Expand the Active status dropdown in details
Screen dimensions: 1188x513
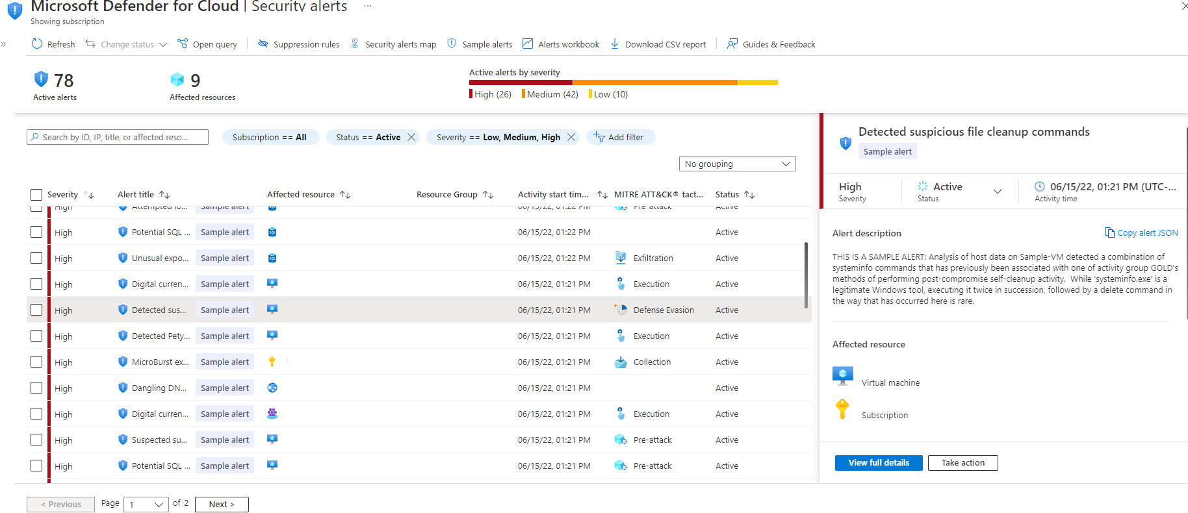[x=997, y=191]
